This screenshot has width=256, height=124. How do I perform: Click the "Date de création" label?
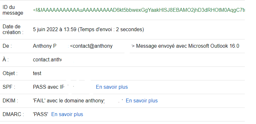pos(13,30)
